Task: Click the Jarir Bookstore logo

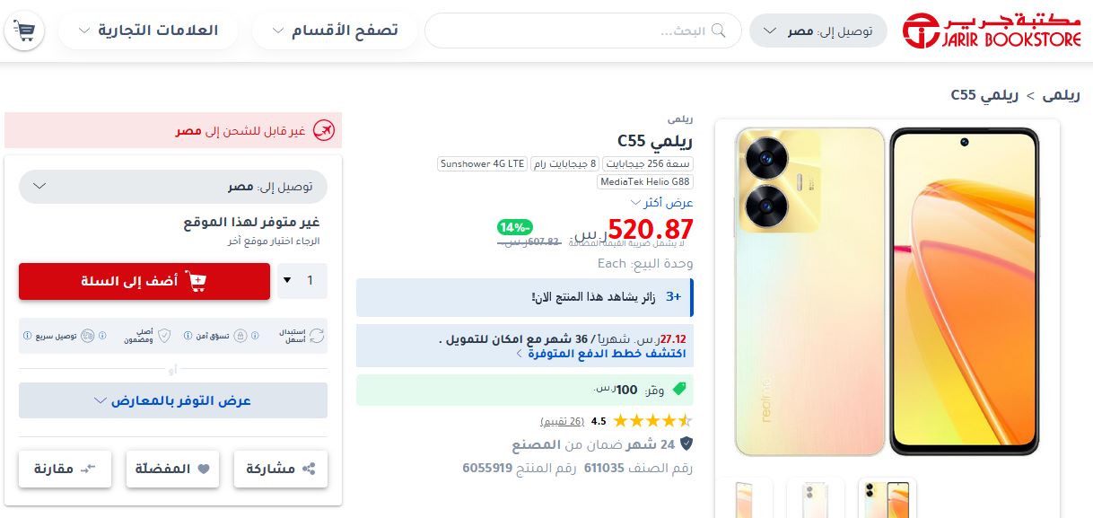Action: (993, 31)
